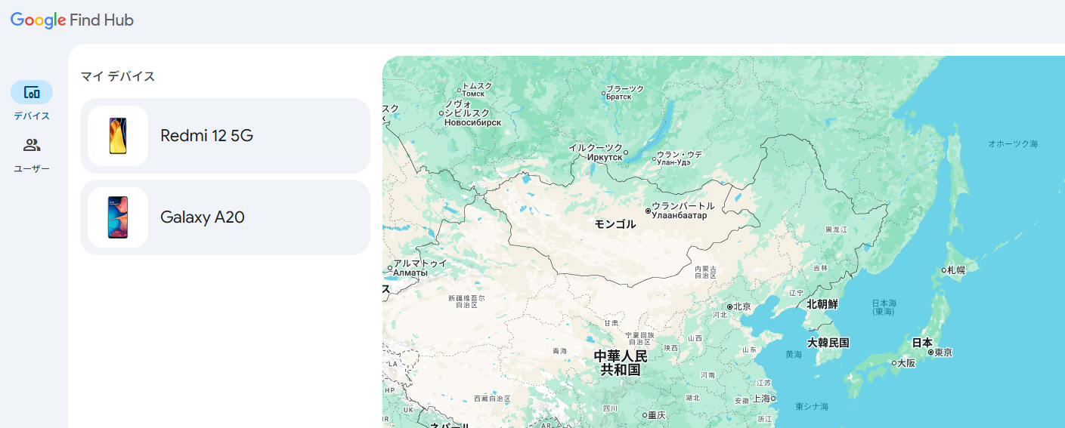Click the Galaxy A20 phone thumbnail
The height and width of the screenshot is (428, 1065).
coord(118,217)
